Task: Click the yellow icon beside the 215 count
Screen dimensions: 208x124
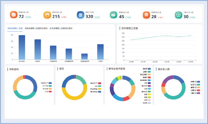Action: click(x=47, y=15)
